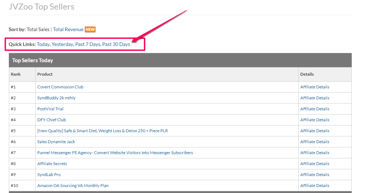View Affiliate Details for Funnel Messenger

(315, 153)
